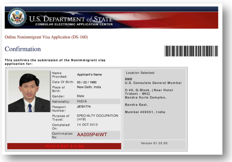Select the nationality value 'INDIA'
This screenshot has height=162, width=232.
[x=82, y=101]
